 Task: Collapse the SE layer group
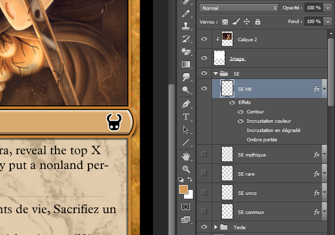pos(215,74)
